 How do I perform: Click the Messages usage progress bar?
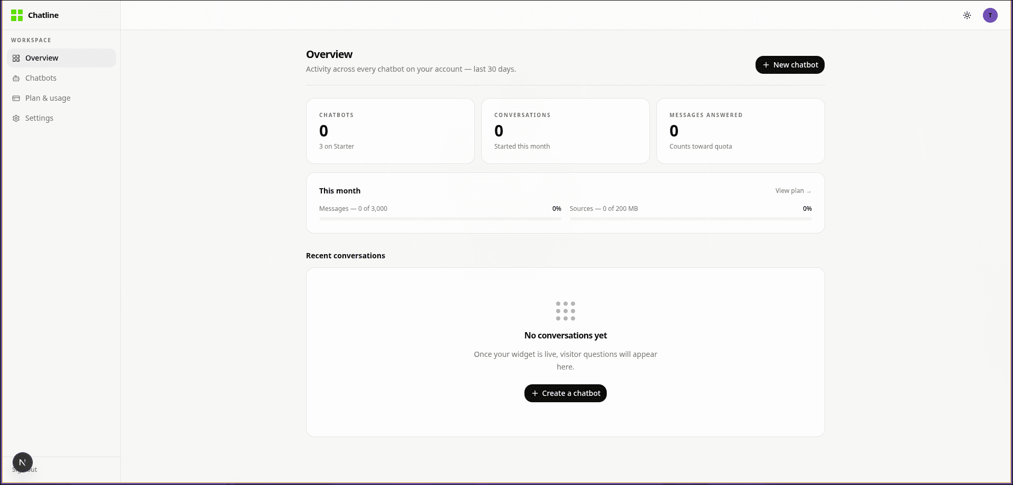[440, 218]
